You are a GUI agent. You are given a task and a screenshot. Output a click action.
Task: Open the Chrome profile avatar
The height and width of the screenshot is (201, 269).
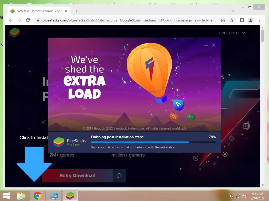[250, 20]
